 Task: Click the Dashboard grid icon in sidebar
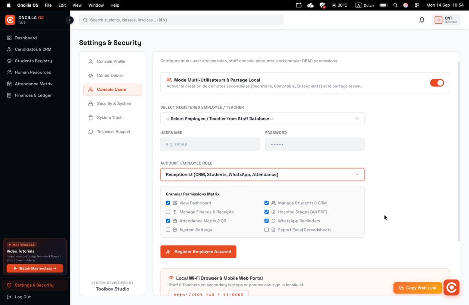(9, 38)
